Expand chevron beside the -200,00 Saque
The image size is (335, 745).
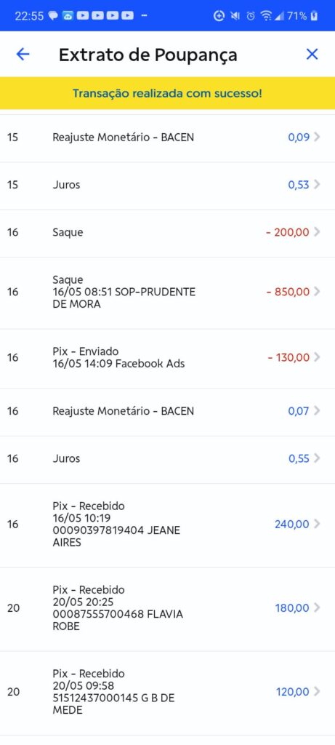pyautogui.click(x=317, y=232)
